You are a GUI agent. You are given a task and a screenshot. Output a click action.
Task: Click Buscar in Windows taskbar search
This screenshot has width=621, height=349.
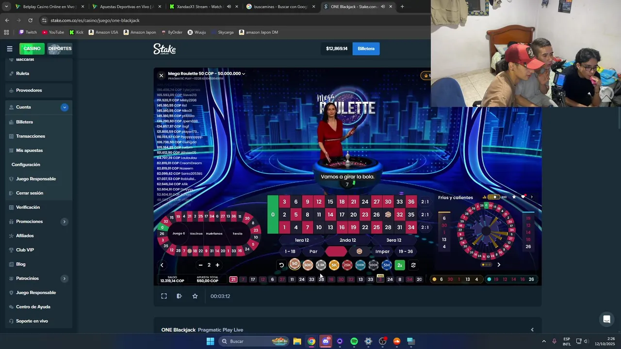tap(255, 341)
